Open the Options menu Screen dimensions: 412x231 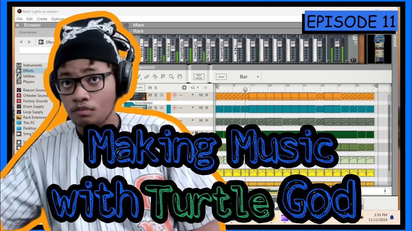click(x=58, y=19)
